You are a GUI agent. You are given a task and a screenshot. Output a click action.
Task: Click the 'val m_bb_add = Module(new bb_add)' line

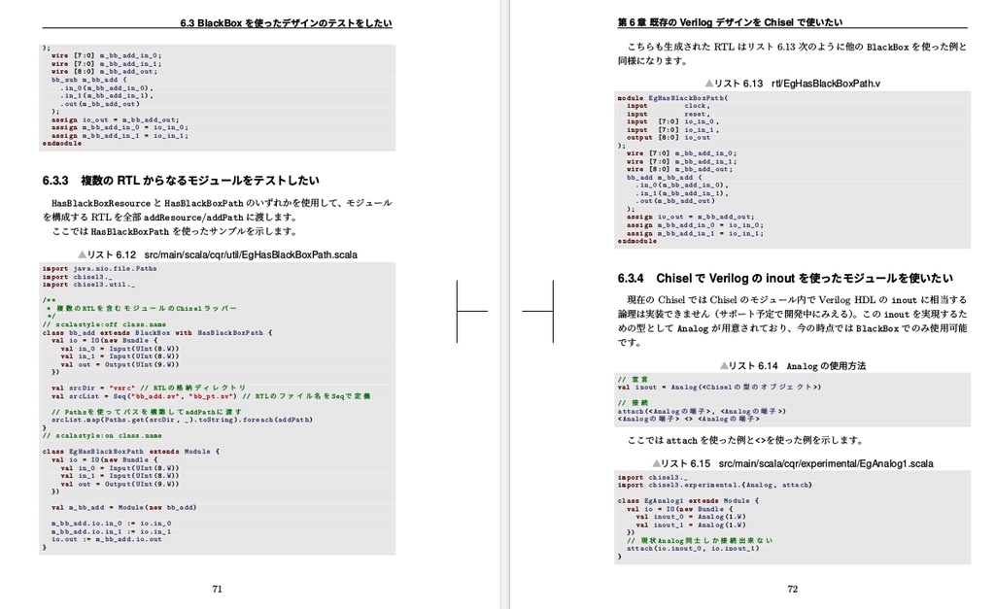click(x=123, y=507)
